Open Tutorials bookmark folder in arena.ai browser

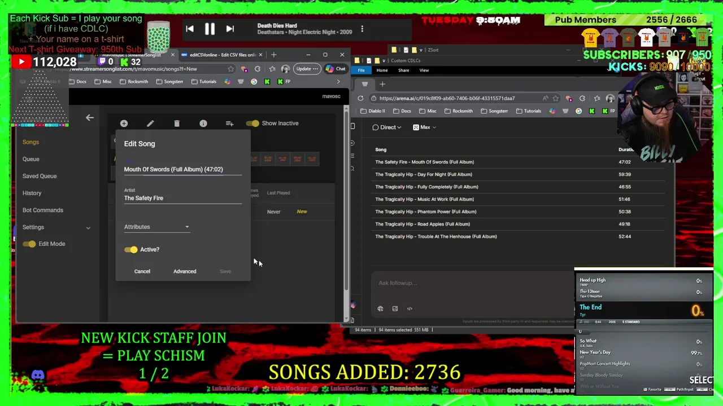point(528,111)
